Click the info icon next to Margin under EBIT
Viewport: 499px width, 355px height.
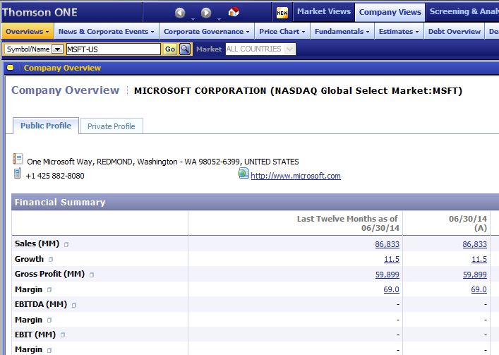point(49,350)
